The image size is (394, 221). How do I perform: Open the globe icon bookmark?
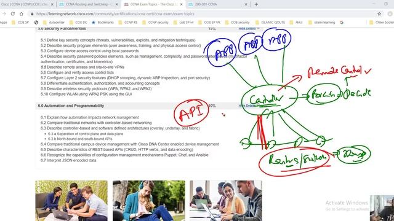click(36, 22)
